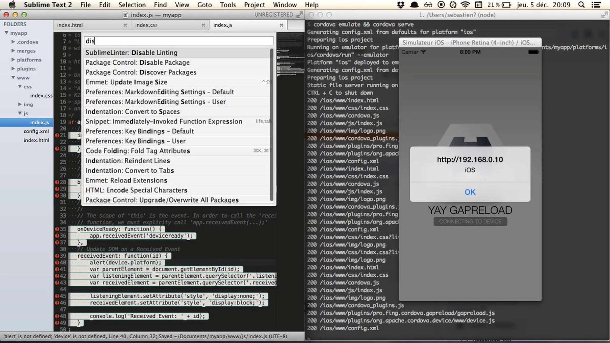Click the date and time in menu bar
The image size is (610, 343).
click(x=544, y=5)
